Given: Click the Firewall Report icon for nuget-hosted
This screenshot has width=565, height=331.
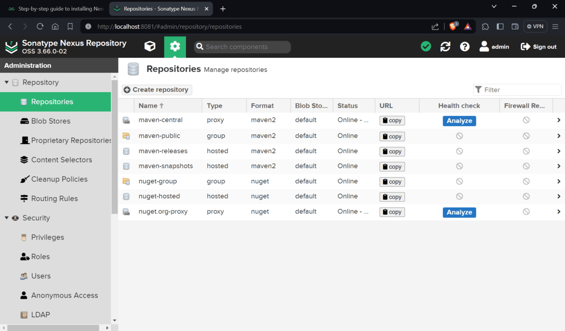Looking at the screenshot, I should coord(525,196).
